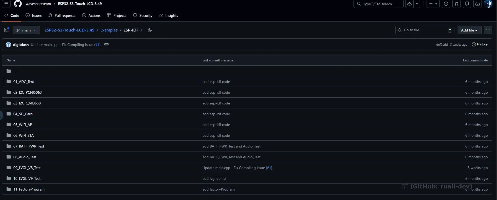Image resolution: width=497 pixels, height=200 pixels.
Task: Click the GitHub Octocat home logo
Action: pyautogui.click(x=18, y=4)
